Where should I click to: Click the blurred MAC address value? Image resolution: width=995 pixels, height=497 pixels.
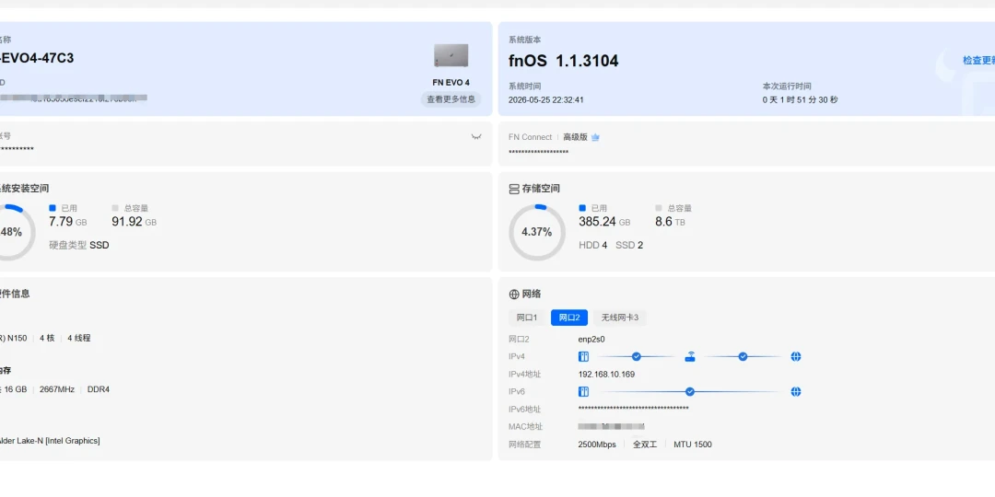(x=612, y=427)
